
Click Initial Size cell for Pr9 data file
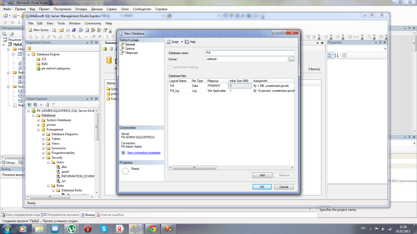240,86
